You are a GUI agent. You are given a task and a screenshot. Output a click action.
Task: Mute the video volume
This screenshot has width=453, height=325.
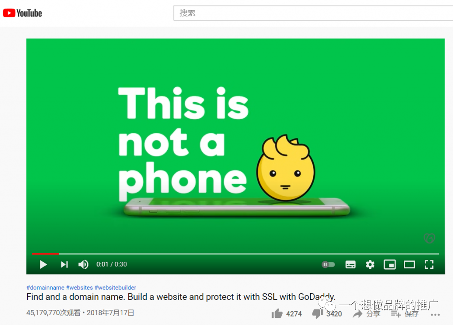84,264
